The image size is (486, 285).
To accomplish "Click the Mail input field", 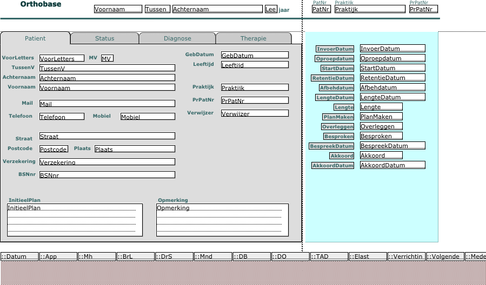I will pos(107,103).
